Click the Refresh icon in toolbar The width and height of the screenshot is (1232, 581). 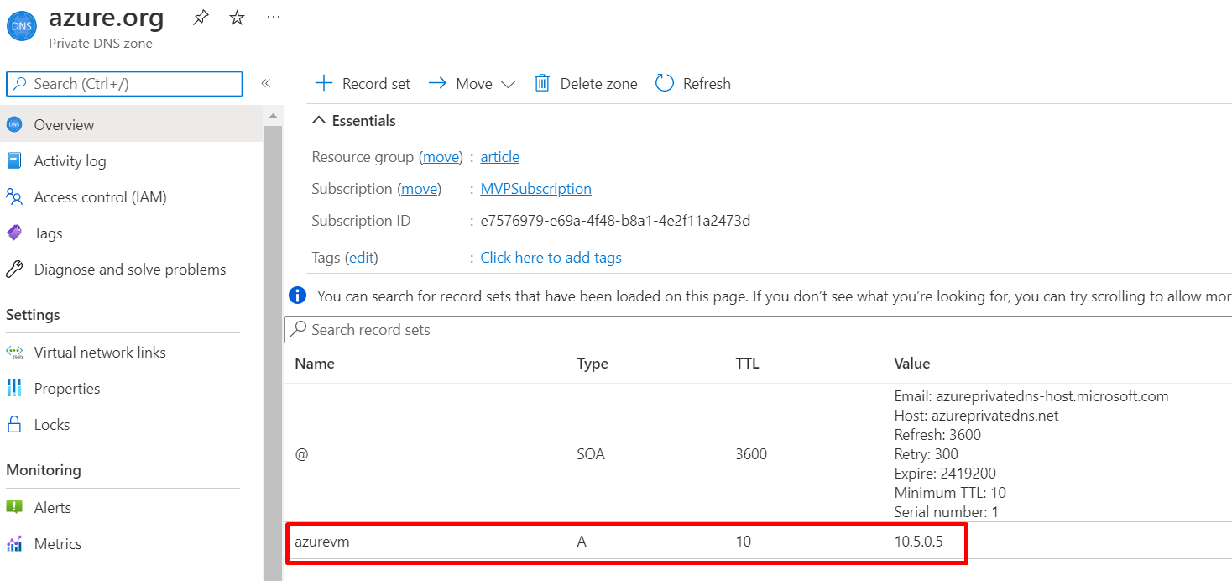(665, 83)
